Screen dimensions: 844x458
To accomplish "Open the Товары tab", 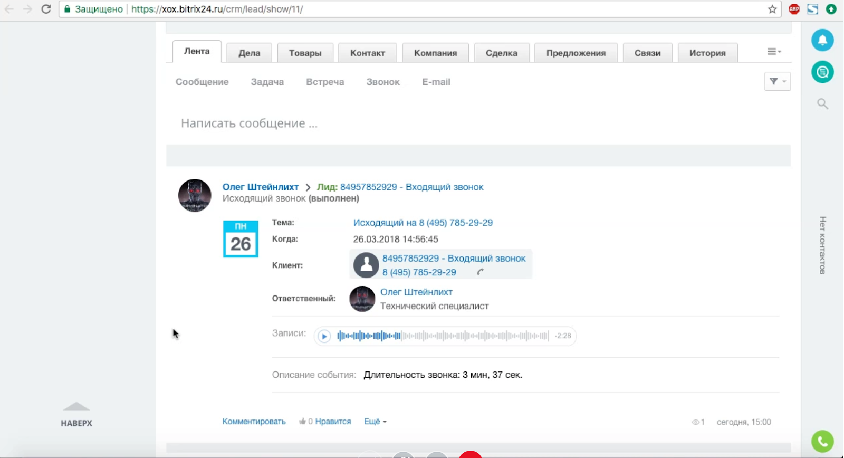I will click(305, 53).
